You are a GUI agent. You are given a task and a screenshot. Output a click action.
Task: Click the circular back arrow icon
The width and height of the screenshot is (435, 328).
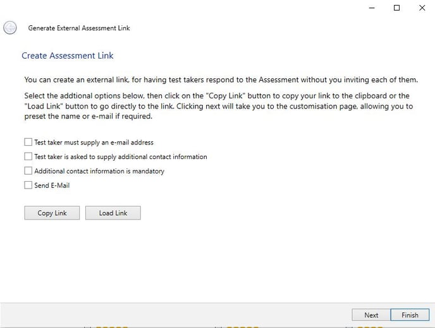(10, 28)
